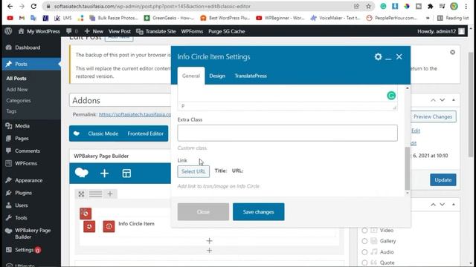Open the Frontend Editor
Viewport: 476px width, 267px height.
(x=146, y=133)
